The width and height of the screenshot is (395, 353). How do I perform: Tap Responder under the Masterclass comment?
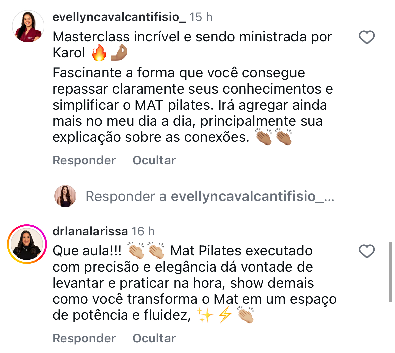click(x=84, y=160)
